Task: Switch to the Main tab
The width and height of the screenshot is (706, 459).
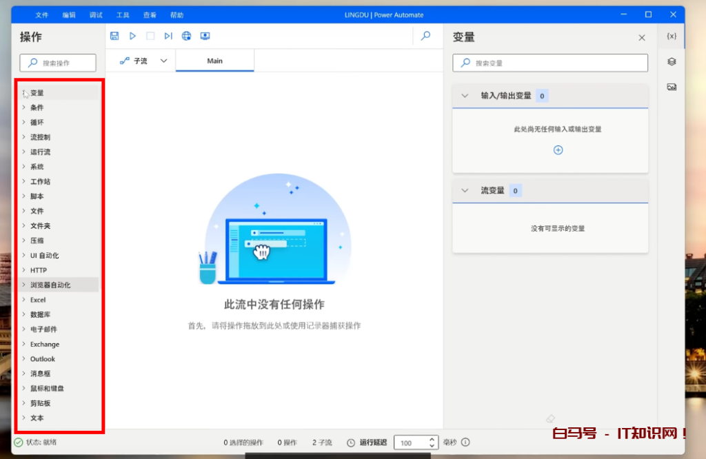Action: pos(215,61)
